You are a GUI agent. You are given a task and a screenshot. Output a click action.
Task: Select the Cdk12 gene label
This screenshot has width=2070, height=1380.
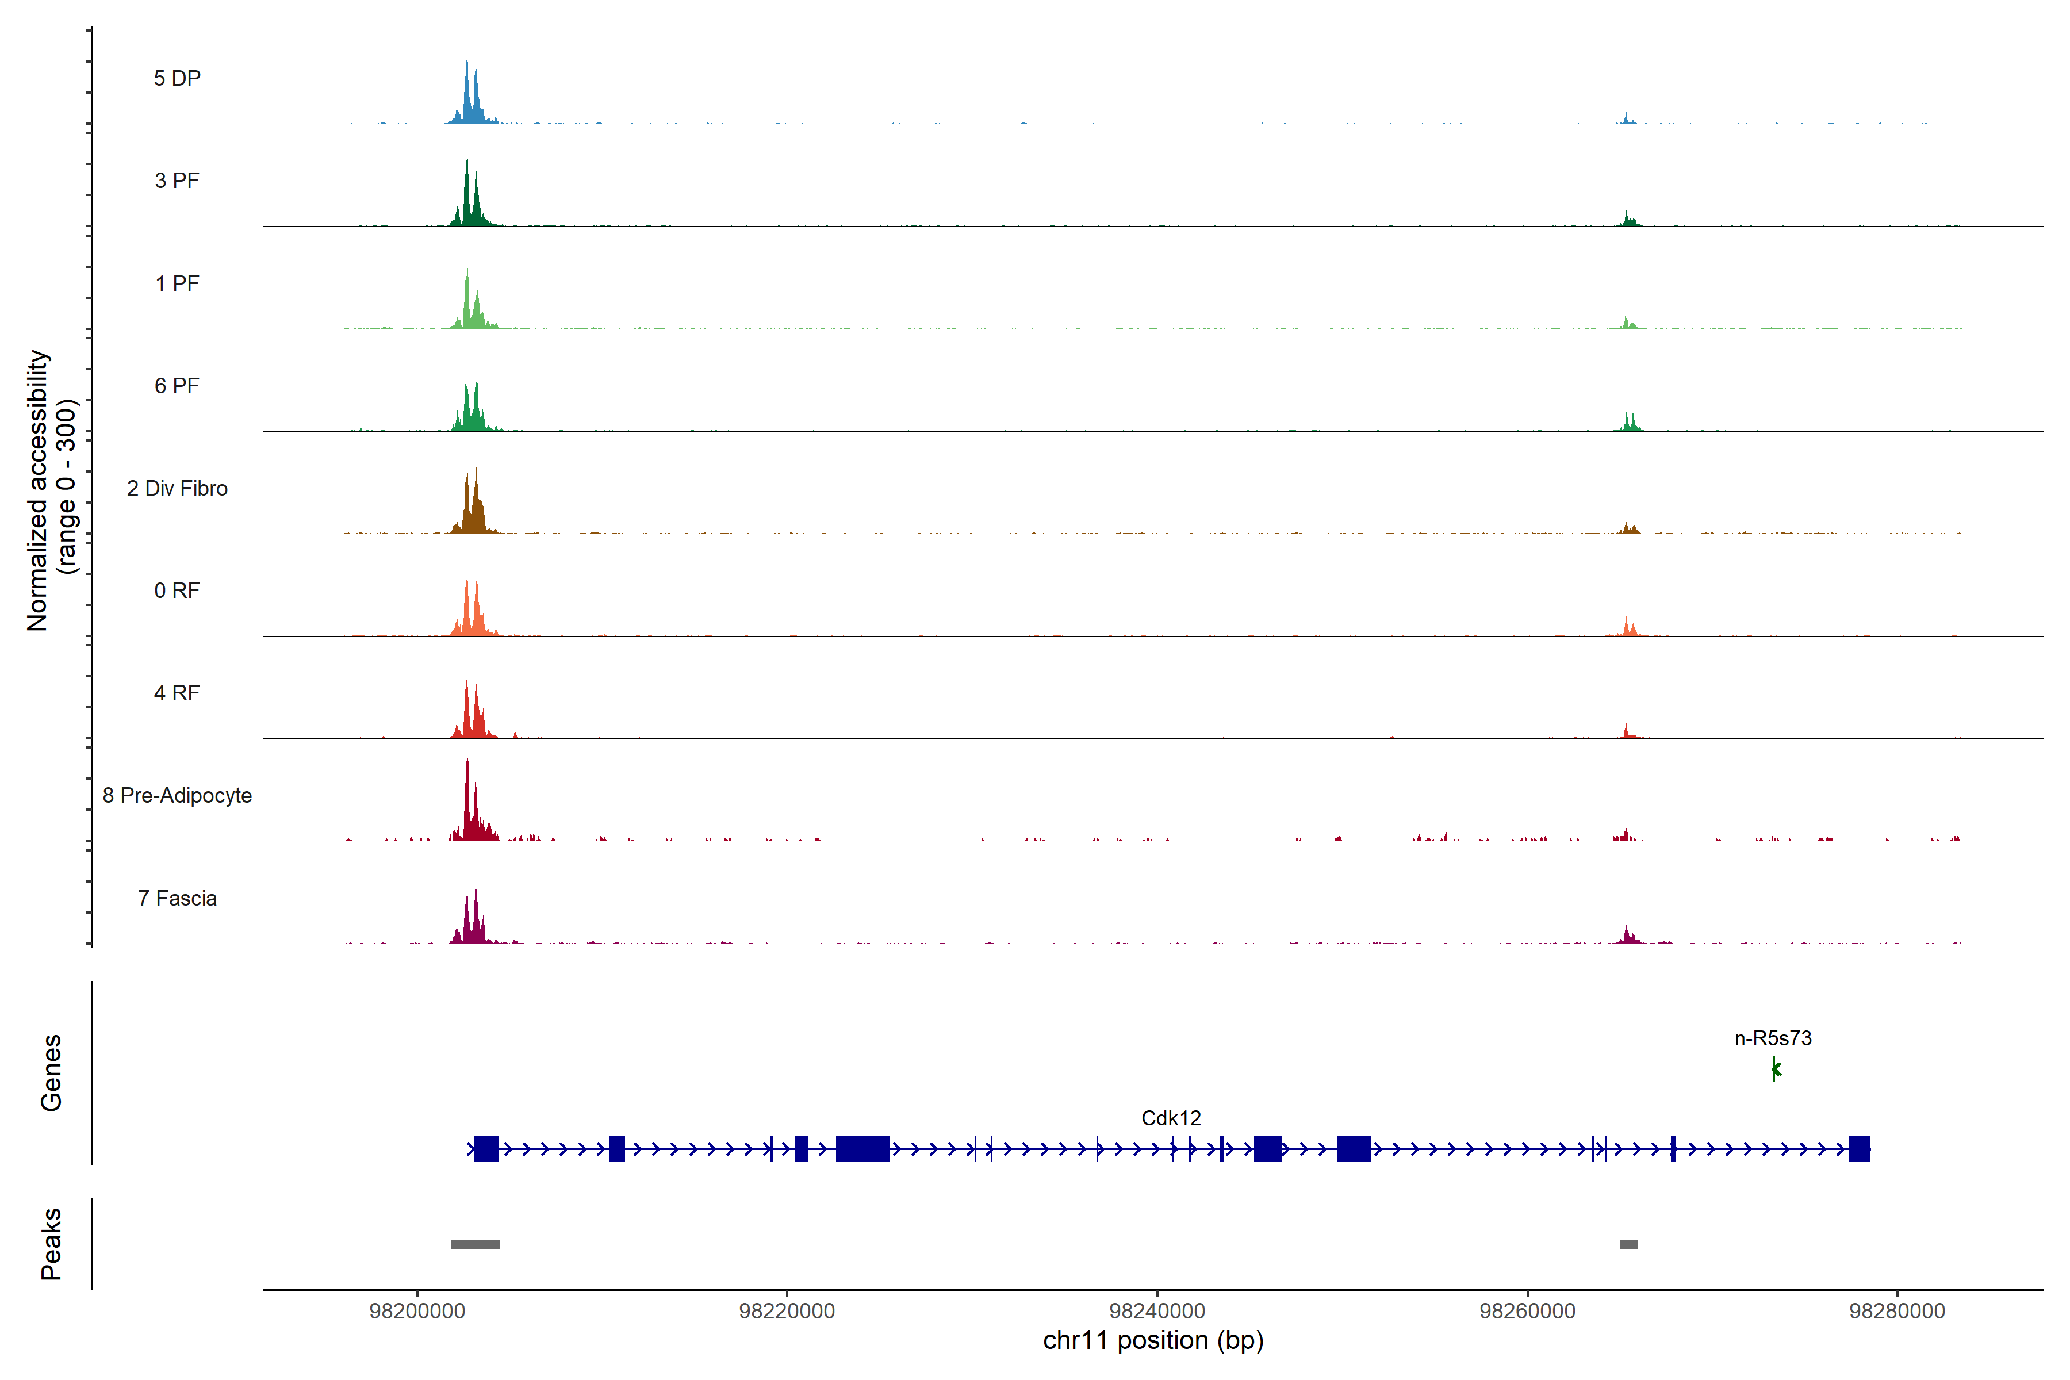click(x=1171, y=1118)
